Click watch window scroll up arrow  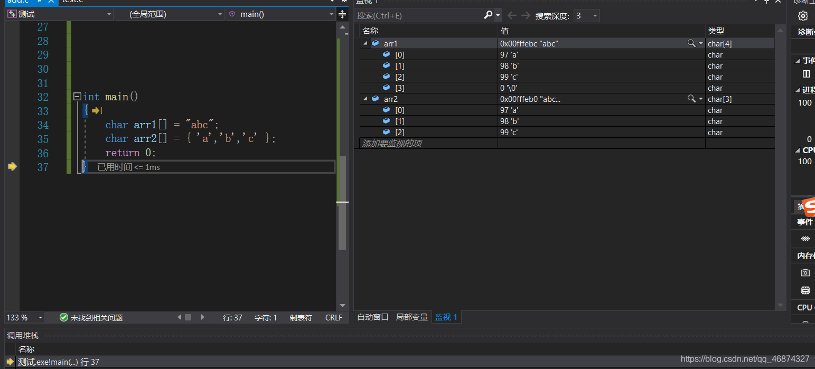pyautogui.click(x=780, y=31)
